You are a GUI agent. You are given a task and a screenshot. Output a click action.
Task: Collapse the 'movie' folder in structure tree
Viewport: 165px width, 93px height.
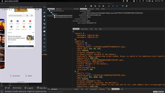click(x=52, y=14)
